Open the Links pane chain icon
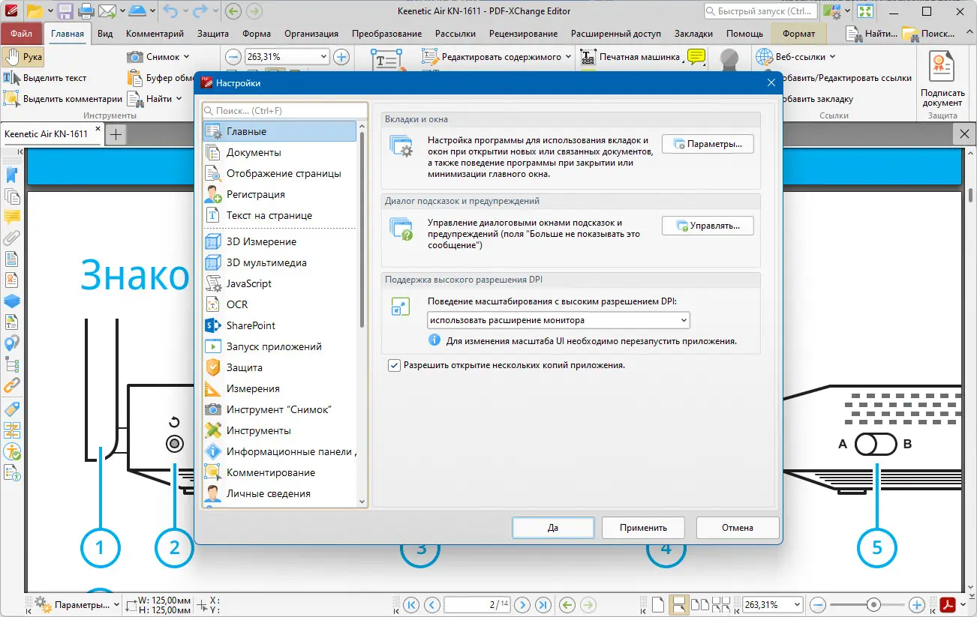Screen dimensions: 977x617 click(x=11, y=385)
